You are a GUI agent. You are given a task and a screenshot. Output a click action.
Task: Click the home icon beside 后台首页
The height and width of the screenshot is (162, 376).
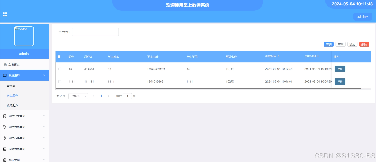click(x=5, y=64)
